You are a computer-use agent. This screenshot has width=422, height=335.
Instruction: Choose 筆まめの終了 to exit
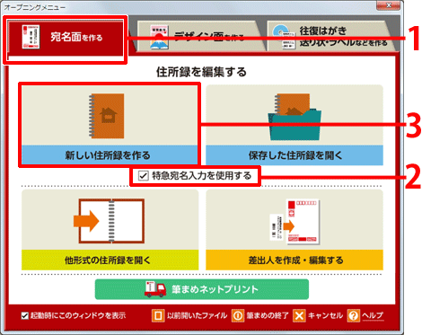268,315
